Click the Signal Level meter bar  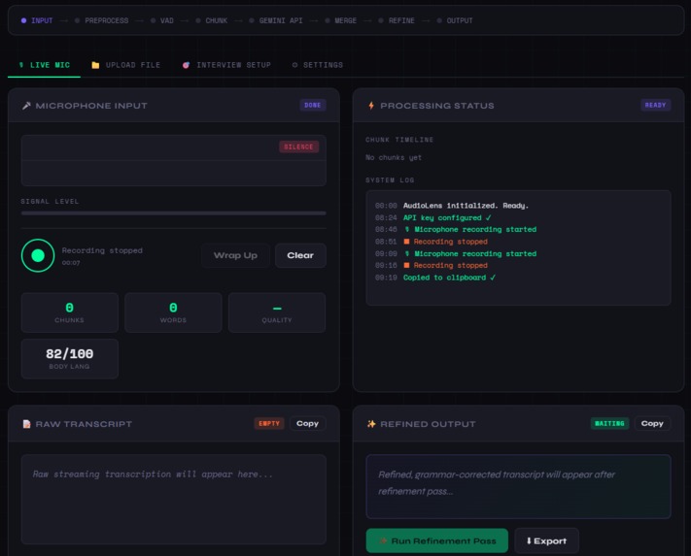(x=174, y=213)
